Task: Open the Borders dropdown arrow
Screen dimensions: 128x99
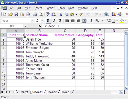Action: click(x=117, y=21)
